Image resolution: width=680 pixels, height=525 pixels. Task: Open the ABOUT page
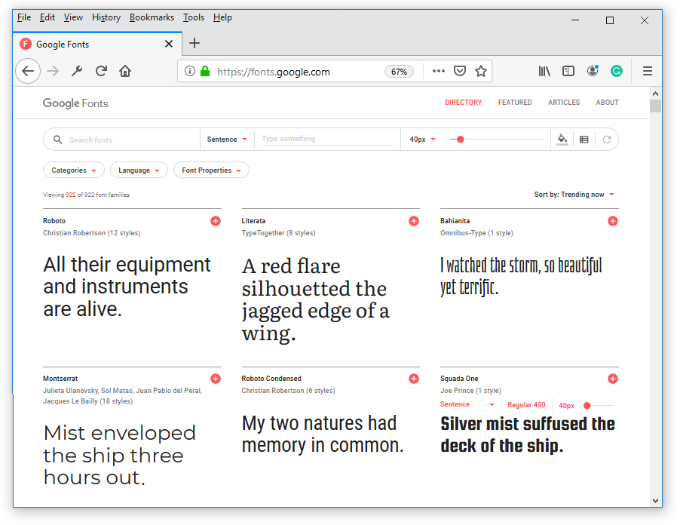(x=607, y=103)
